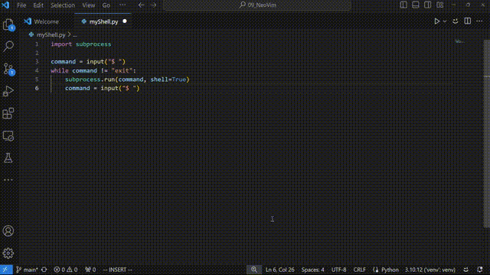The width and height of the screenshot is (490, 275).
Task: Click shell=True argument on line 5
Action: click(x=168, y=79)
